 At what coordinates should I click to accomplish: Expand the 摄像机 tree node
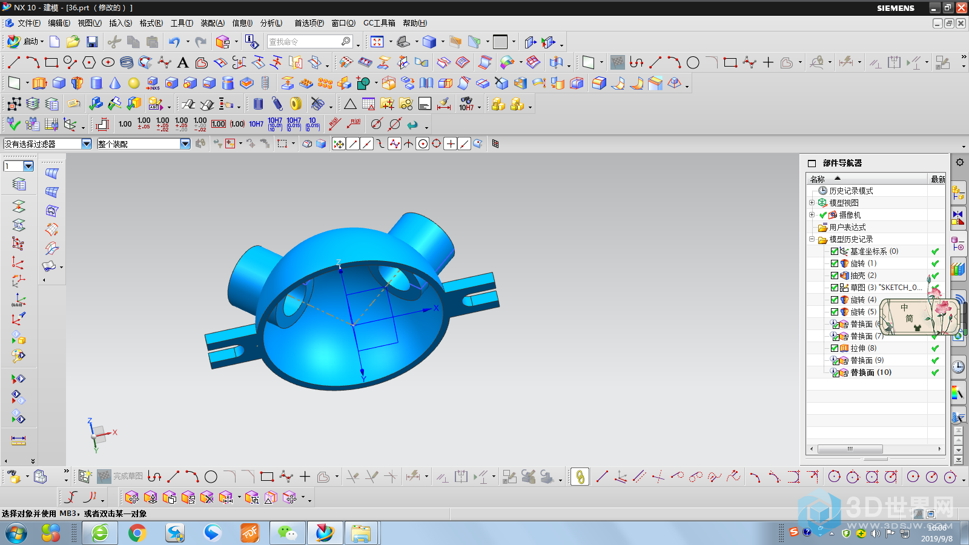(812, 215)
